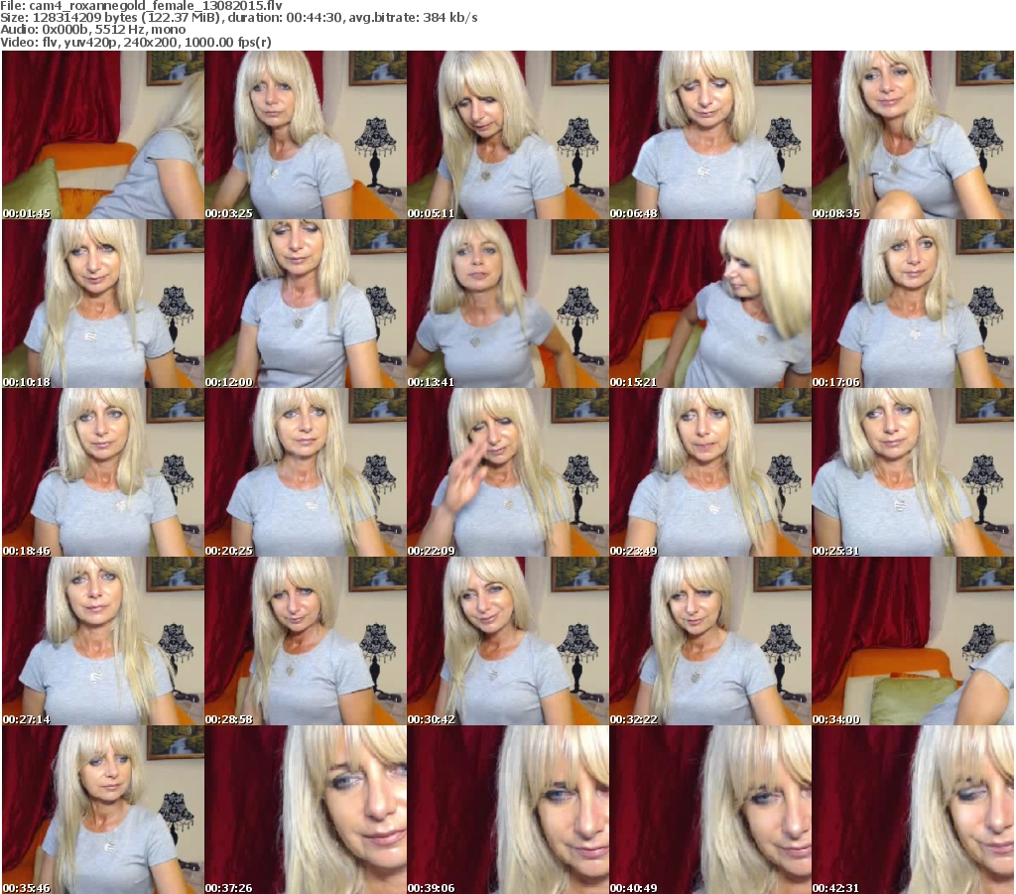Click the 00:35:46 frame thumbnail
1016x894 pixels.
click(x=103, y=810)
